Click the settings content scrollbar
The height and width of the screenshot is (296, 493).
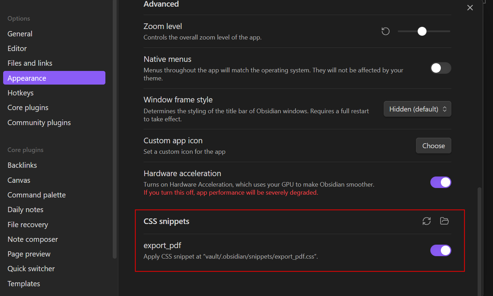click(x=479, y=241)
